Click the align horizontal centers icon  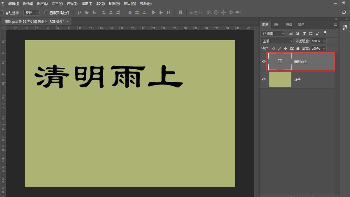point(111,12)
